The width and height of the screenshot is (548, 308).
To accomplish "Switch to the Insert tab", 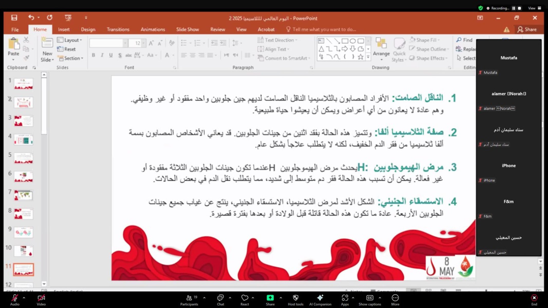I will pos(64,30).
